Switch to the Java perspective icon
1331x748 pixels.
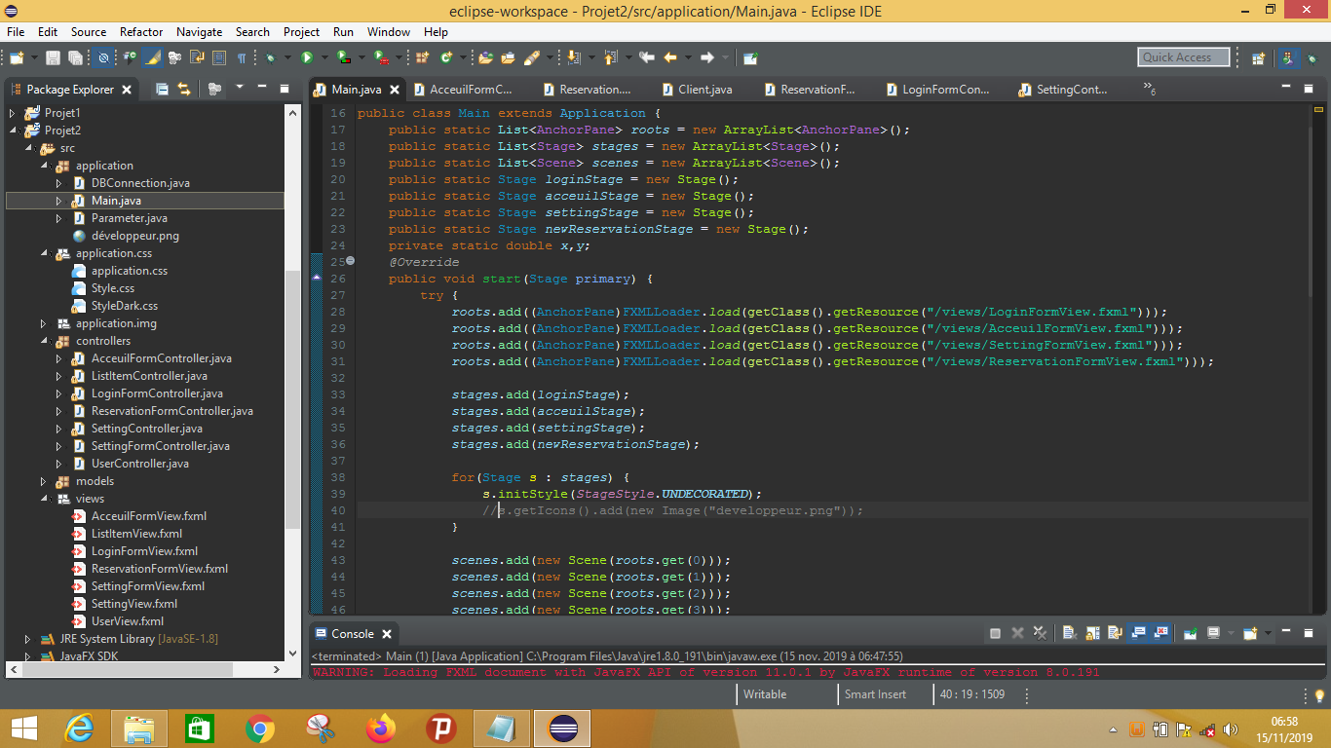point(1288,58)
